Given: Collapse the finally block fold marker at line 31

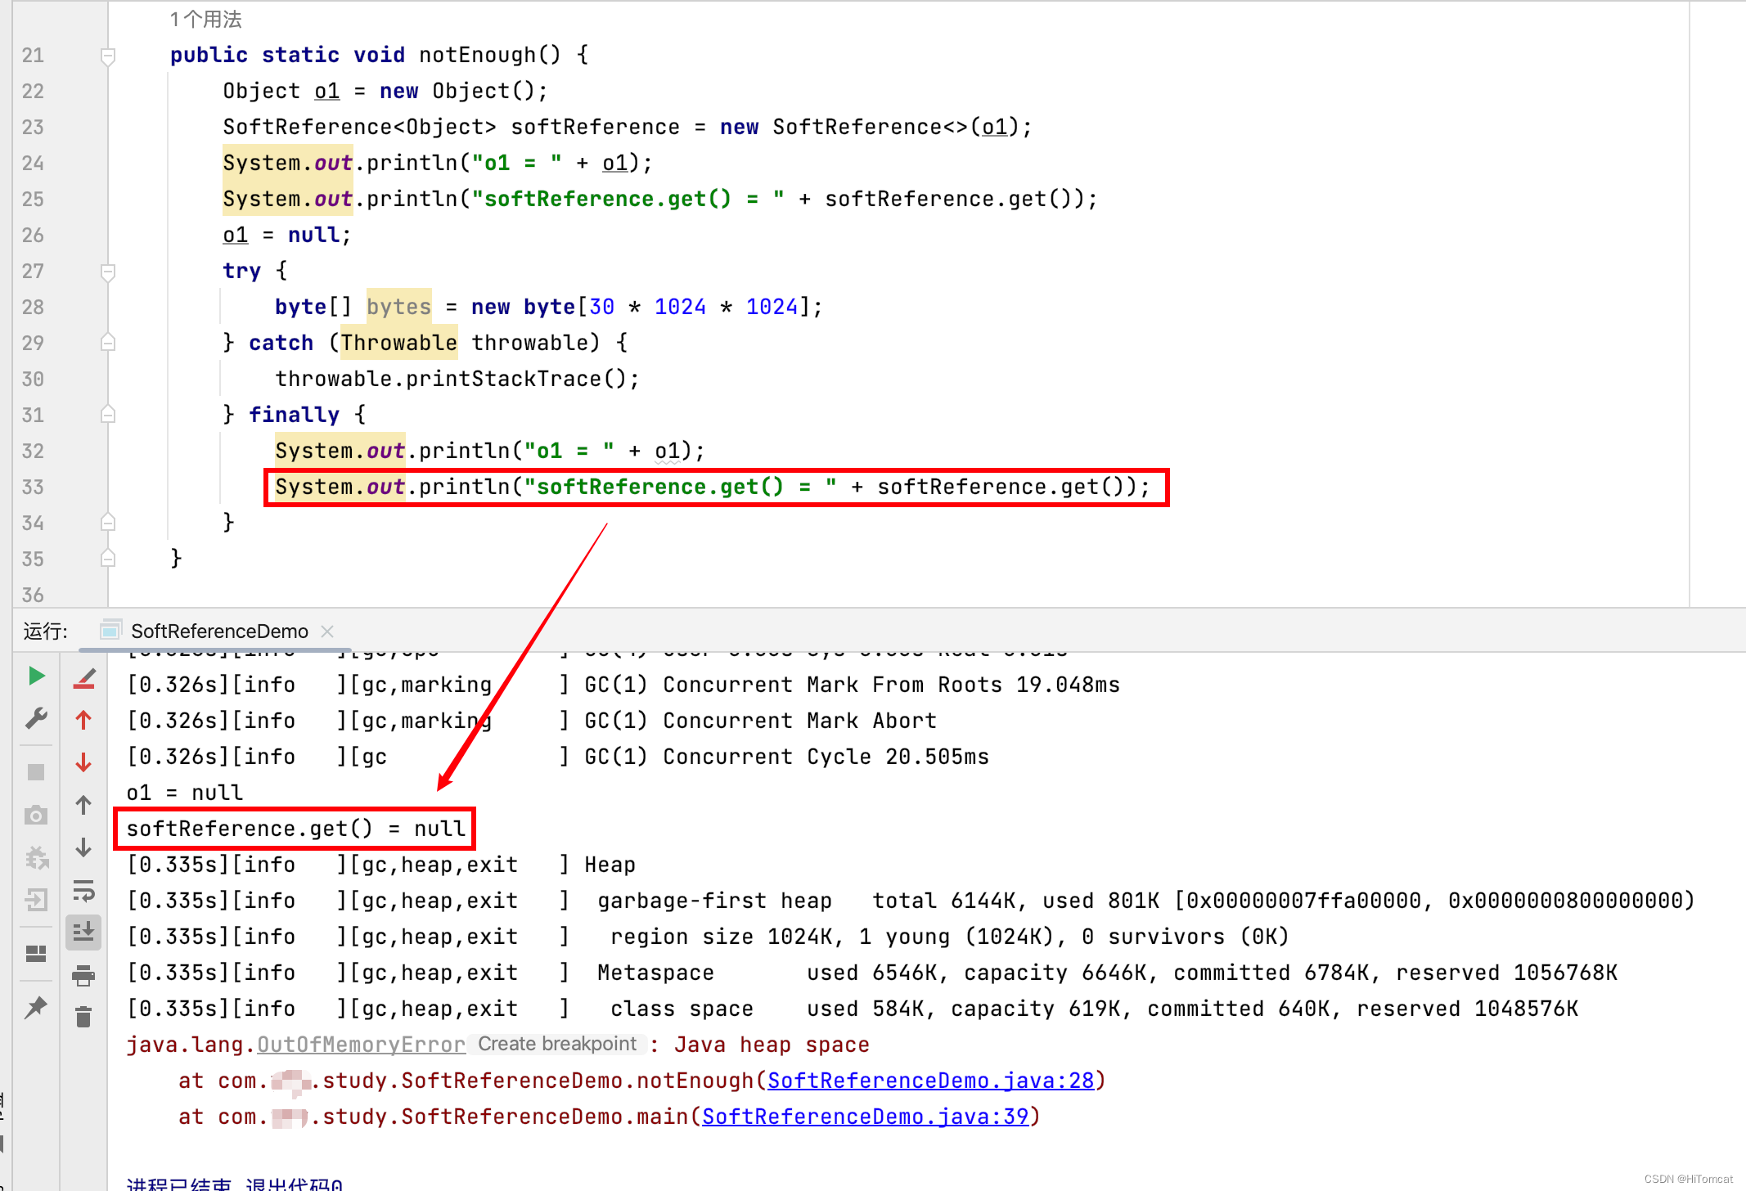Looking at the screenshot, I should coord(107,415).
